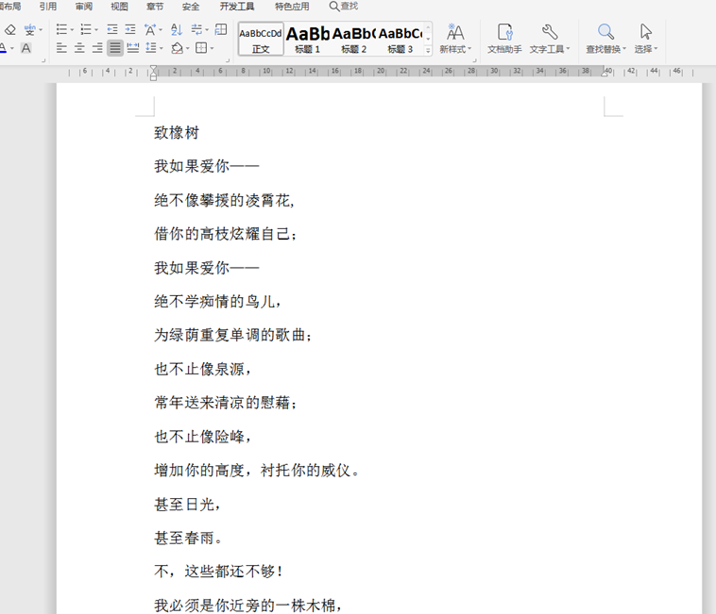Screen dimensions: 716x614
Task: Click the line spacing icon
Action: coord(151,47)
